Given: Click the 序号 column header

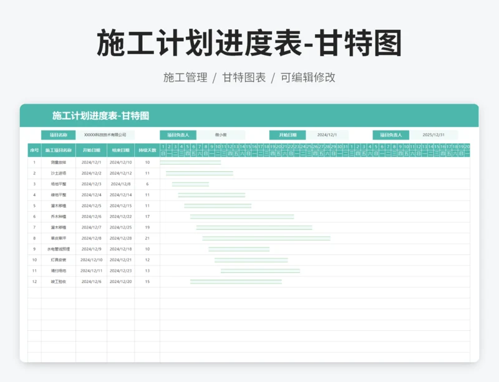Looking at the screenshot, I should click(x=34, y=150).
